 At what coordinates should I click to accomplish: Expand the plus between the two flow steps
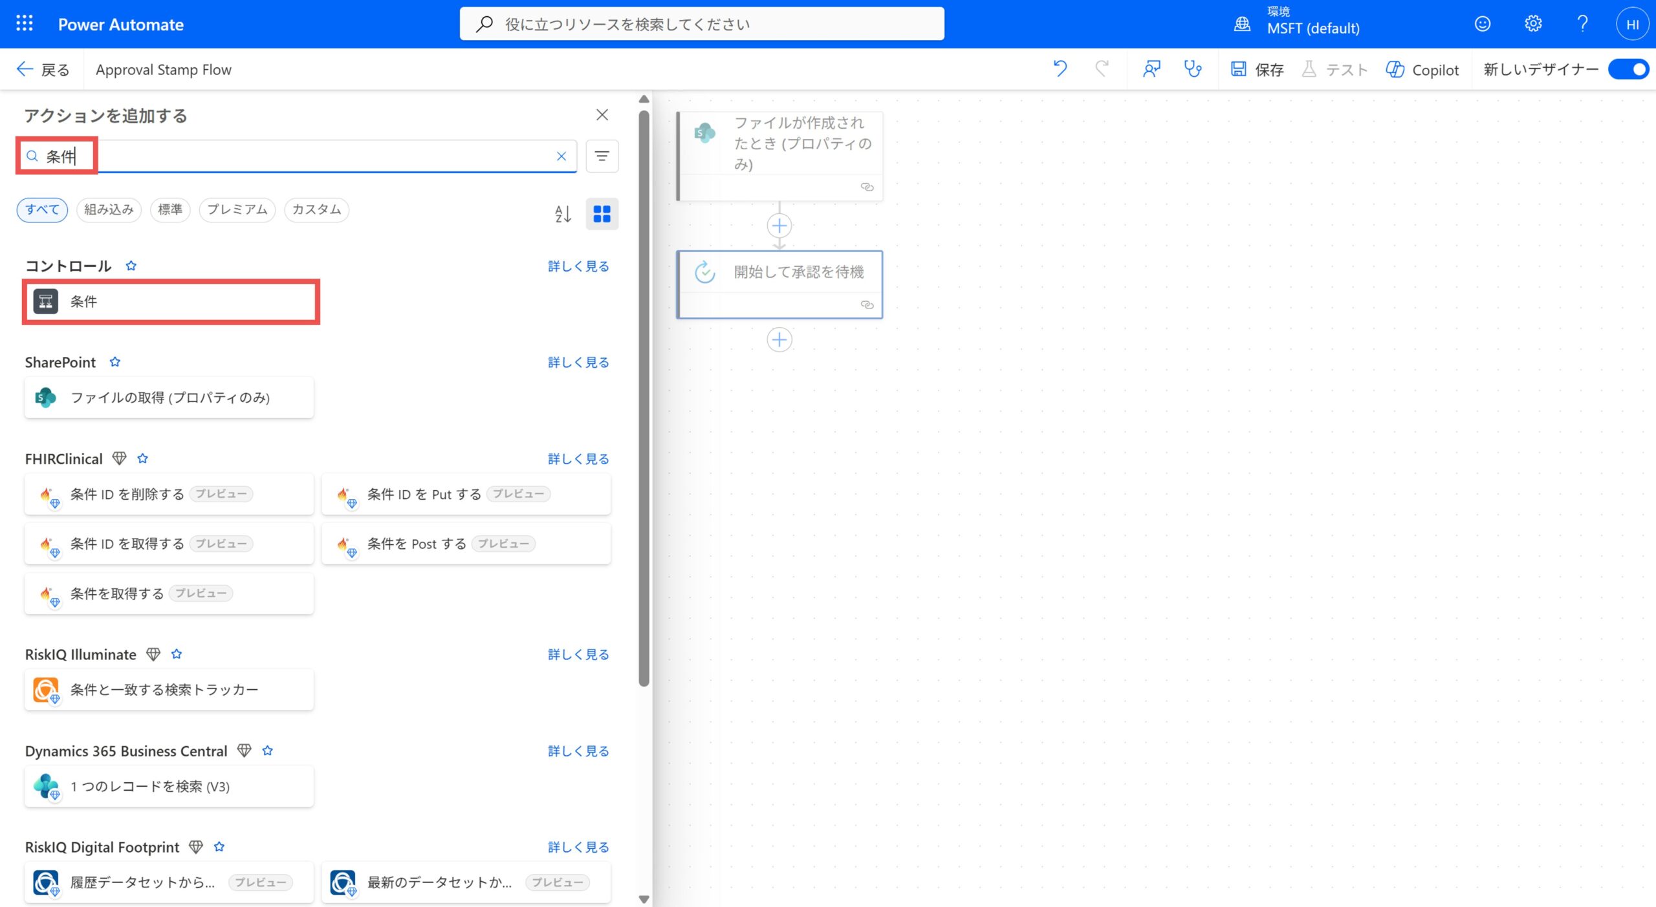[779, 226]
